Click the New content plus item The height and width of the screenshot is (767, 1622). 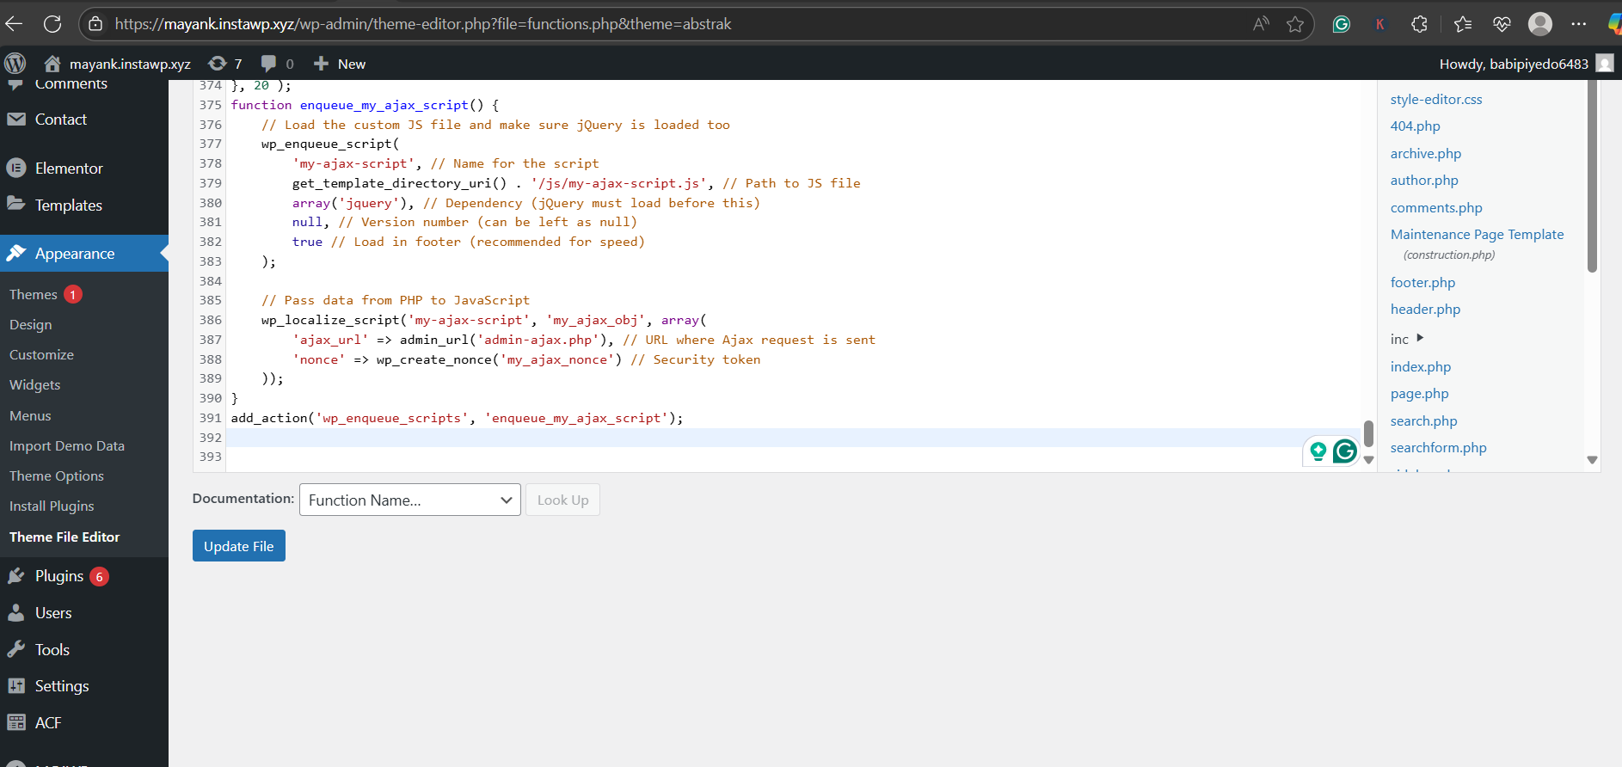click(340, 64)
